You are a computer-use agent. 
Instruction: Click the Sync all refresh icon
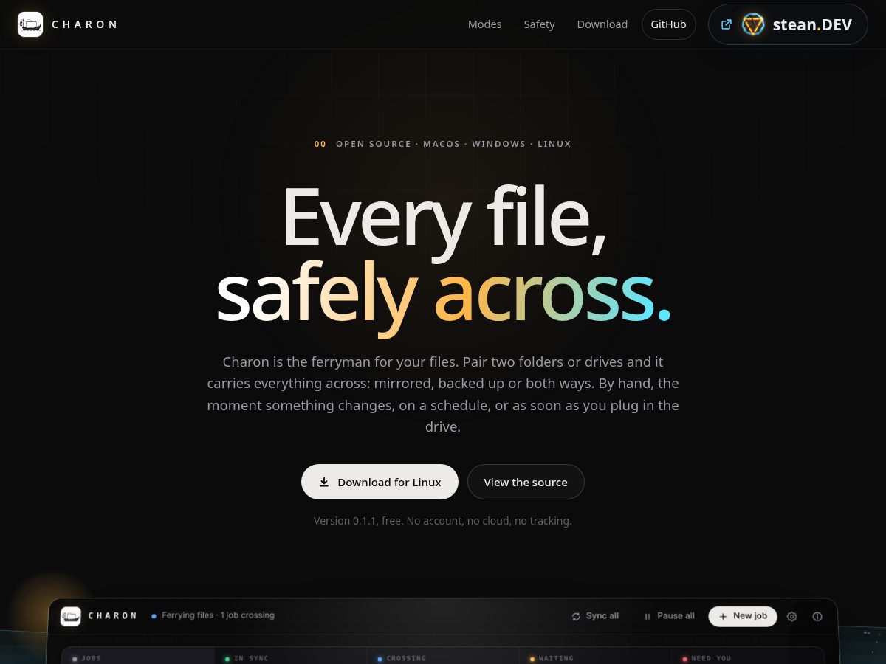(x=576, y=616)
